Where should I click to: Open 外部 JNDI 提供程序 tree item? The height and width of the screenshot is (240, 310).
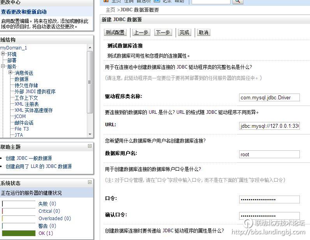tap(35, 92)
